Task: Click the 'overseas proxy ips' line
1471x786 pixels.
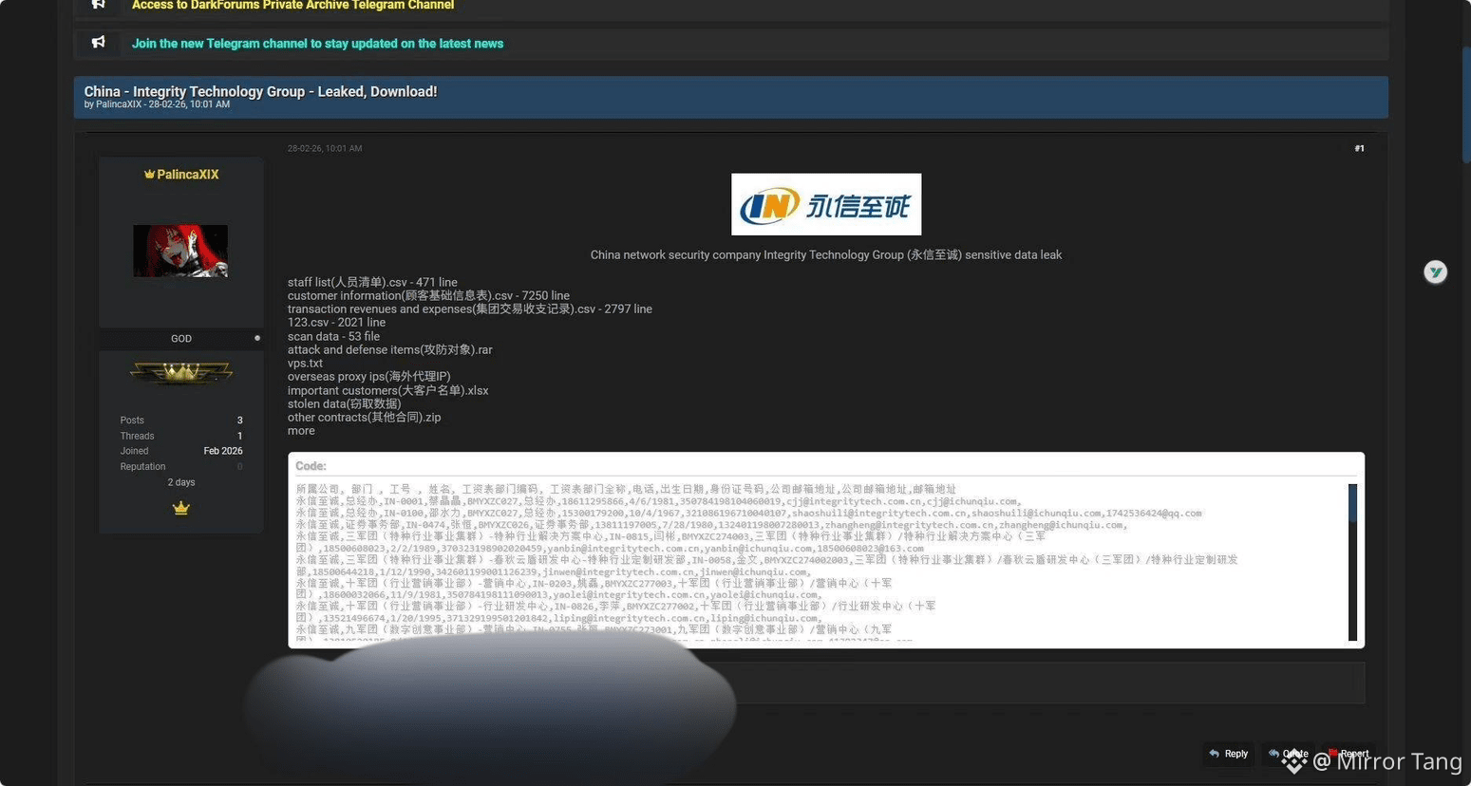Action: [x=369, y=377]
